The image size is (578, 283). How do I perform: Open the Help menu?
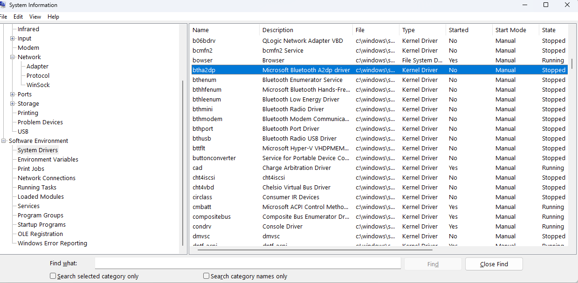coord(53,17)
